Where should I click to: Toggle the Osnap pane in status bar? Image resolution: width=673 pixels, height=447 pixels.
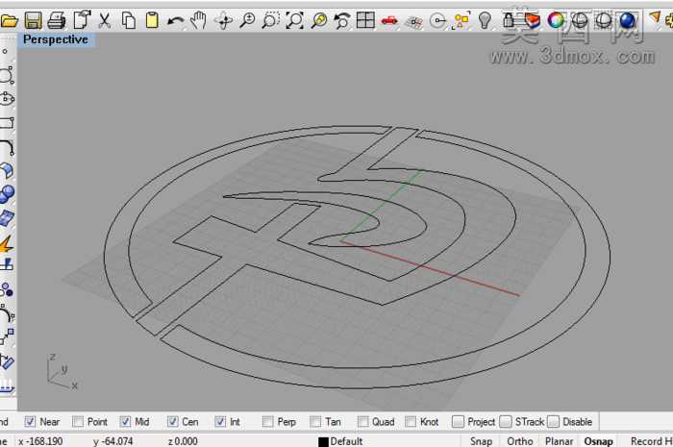pyautogui.click(x=598, y=441)
